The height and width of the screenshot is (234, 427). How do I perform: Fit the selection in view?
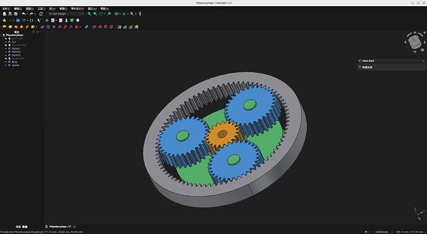[x=95, y=14]
